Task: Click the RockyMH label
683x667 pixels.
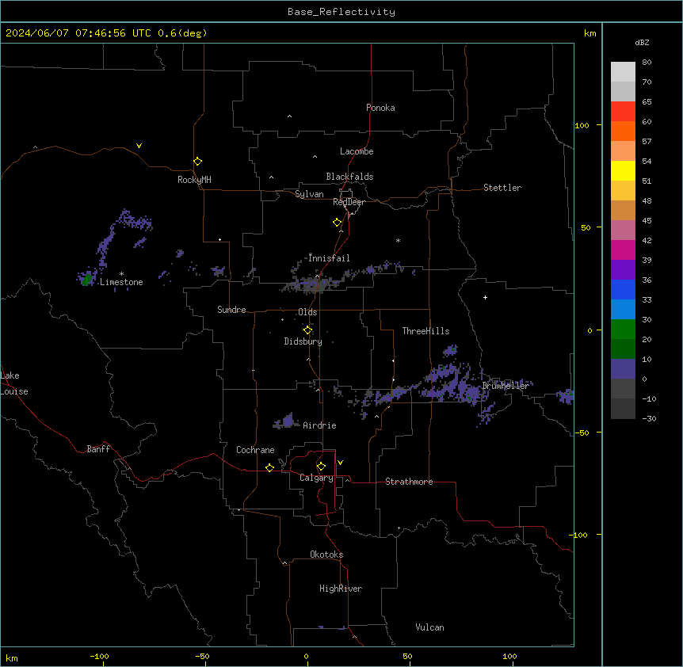Action: click(x=194, y=180)
